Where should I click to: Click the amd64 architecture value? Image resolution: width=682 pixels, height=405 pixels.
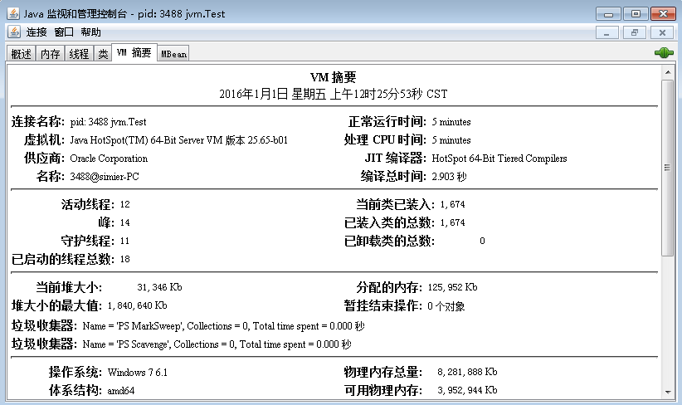coord(121,391)
